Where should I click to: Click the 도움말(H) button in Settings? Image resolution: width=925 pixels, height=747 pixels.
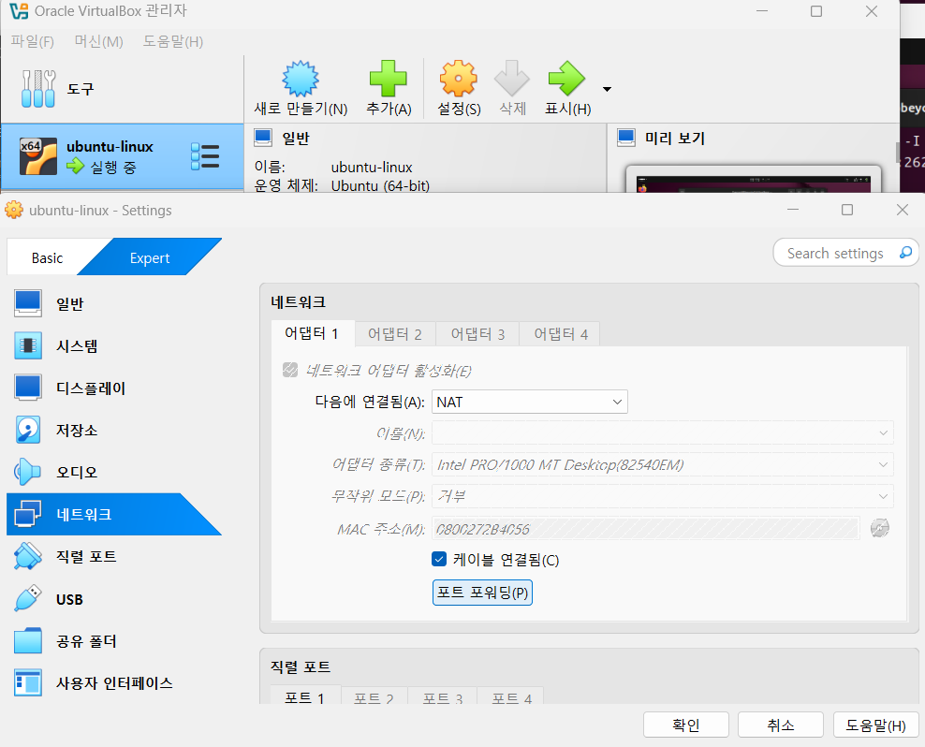coord(875,725)
